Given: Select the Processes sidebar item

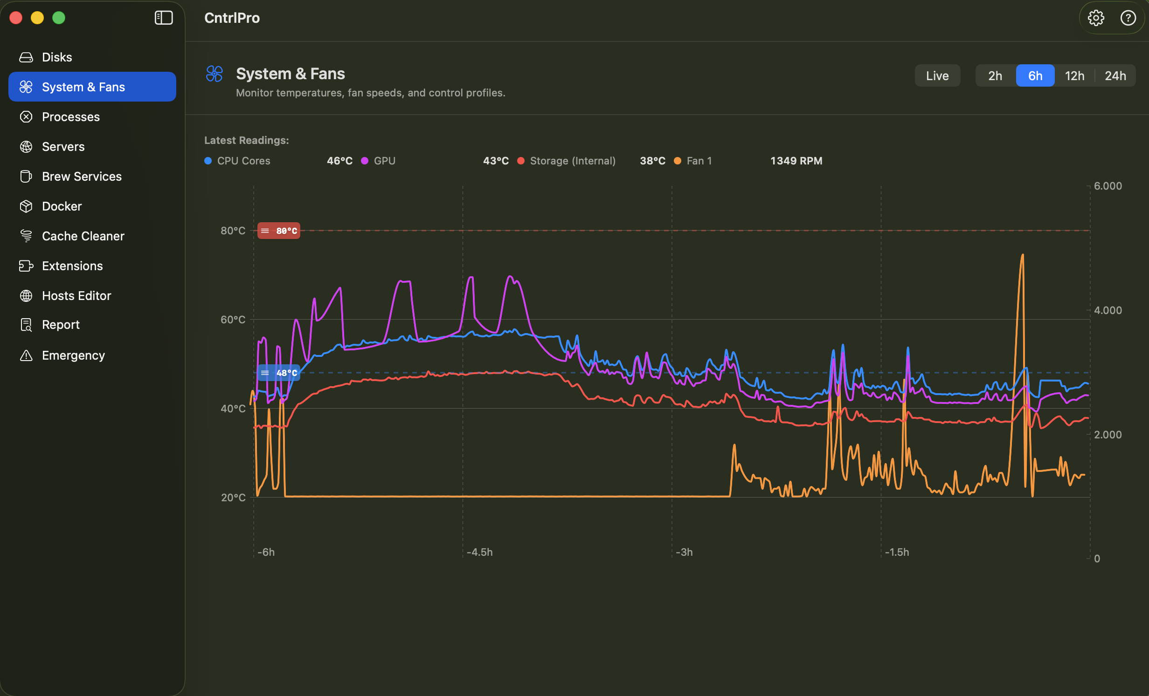Looking at the screenshot, I should pos(92,117).
